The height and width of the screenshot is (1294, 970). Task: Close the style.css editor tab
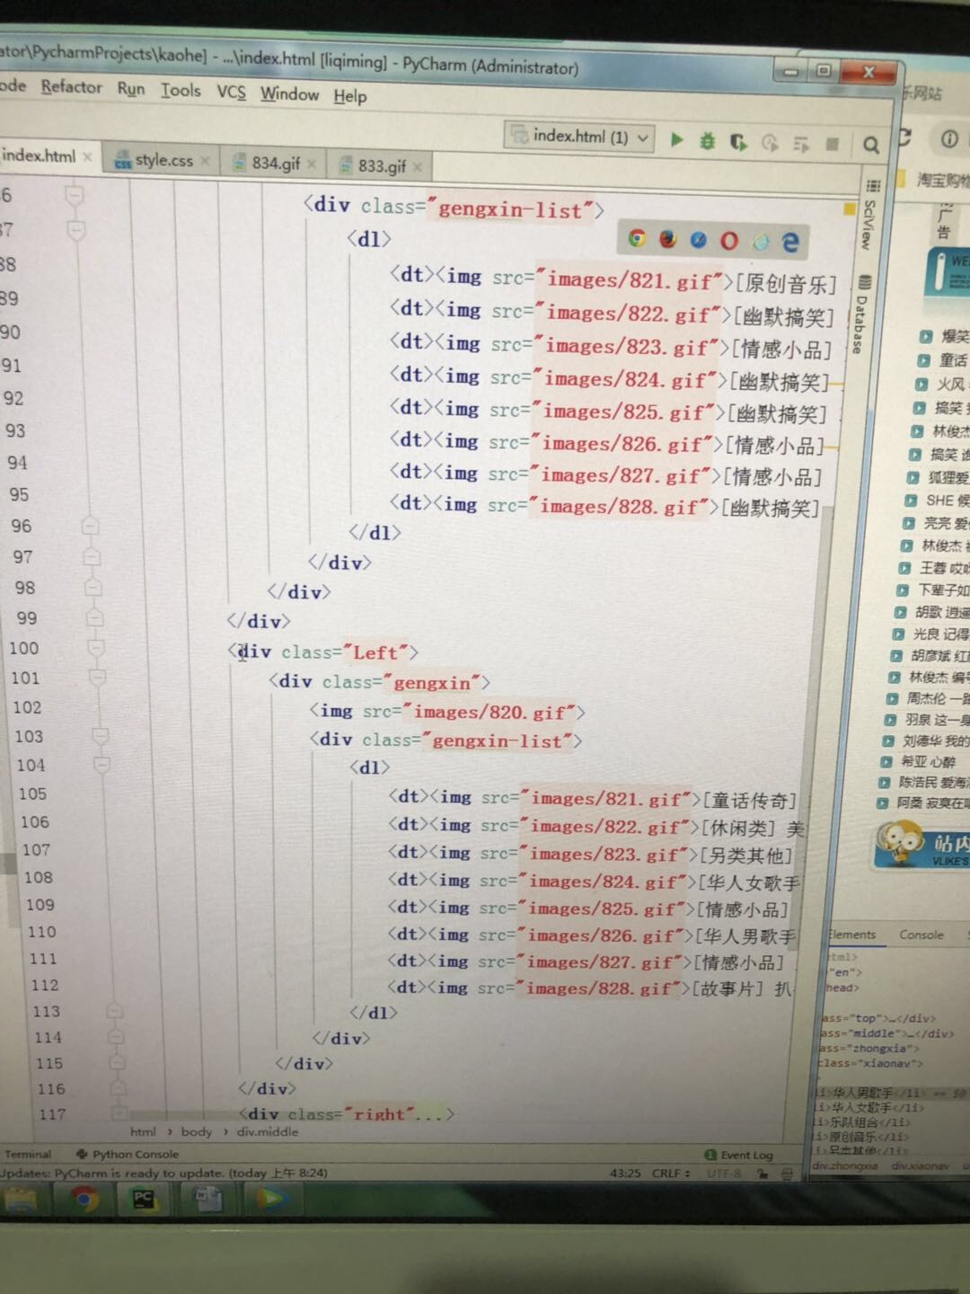(205, 161)
